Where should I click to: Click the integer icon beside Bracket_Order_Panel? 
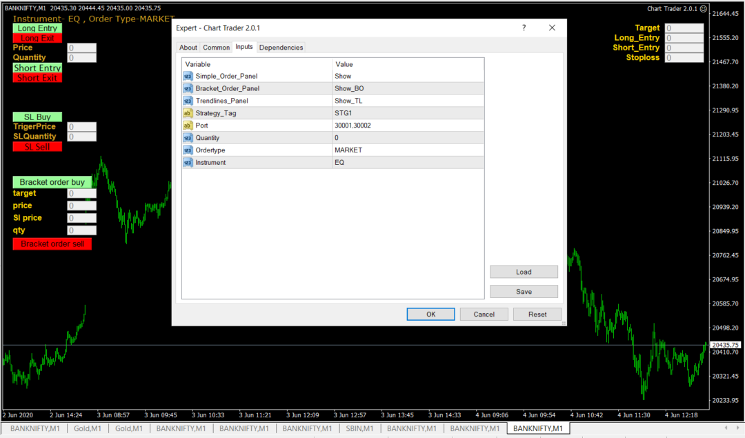coord(188,88)
